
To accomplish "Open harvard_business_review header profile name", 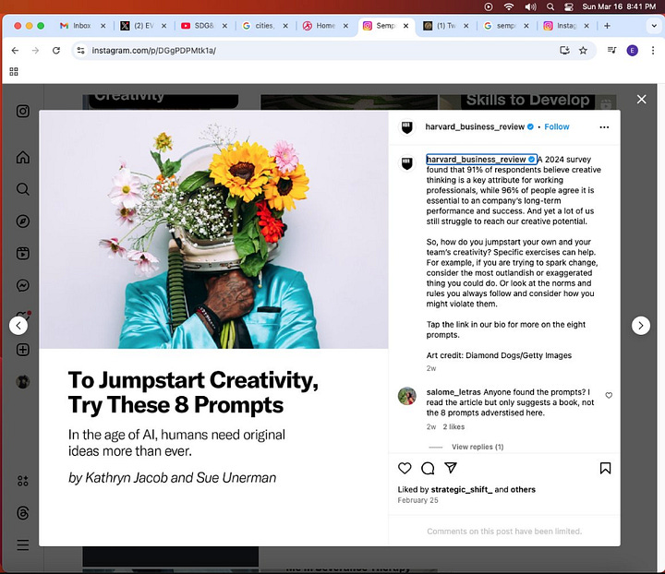I will [475, 126].
